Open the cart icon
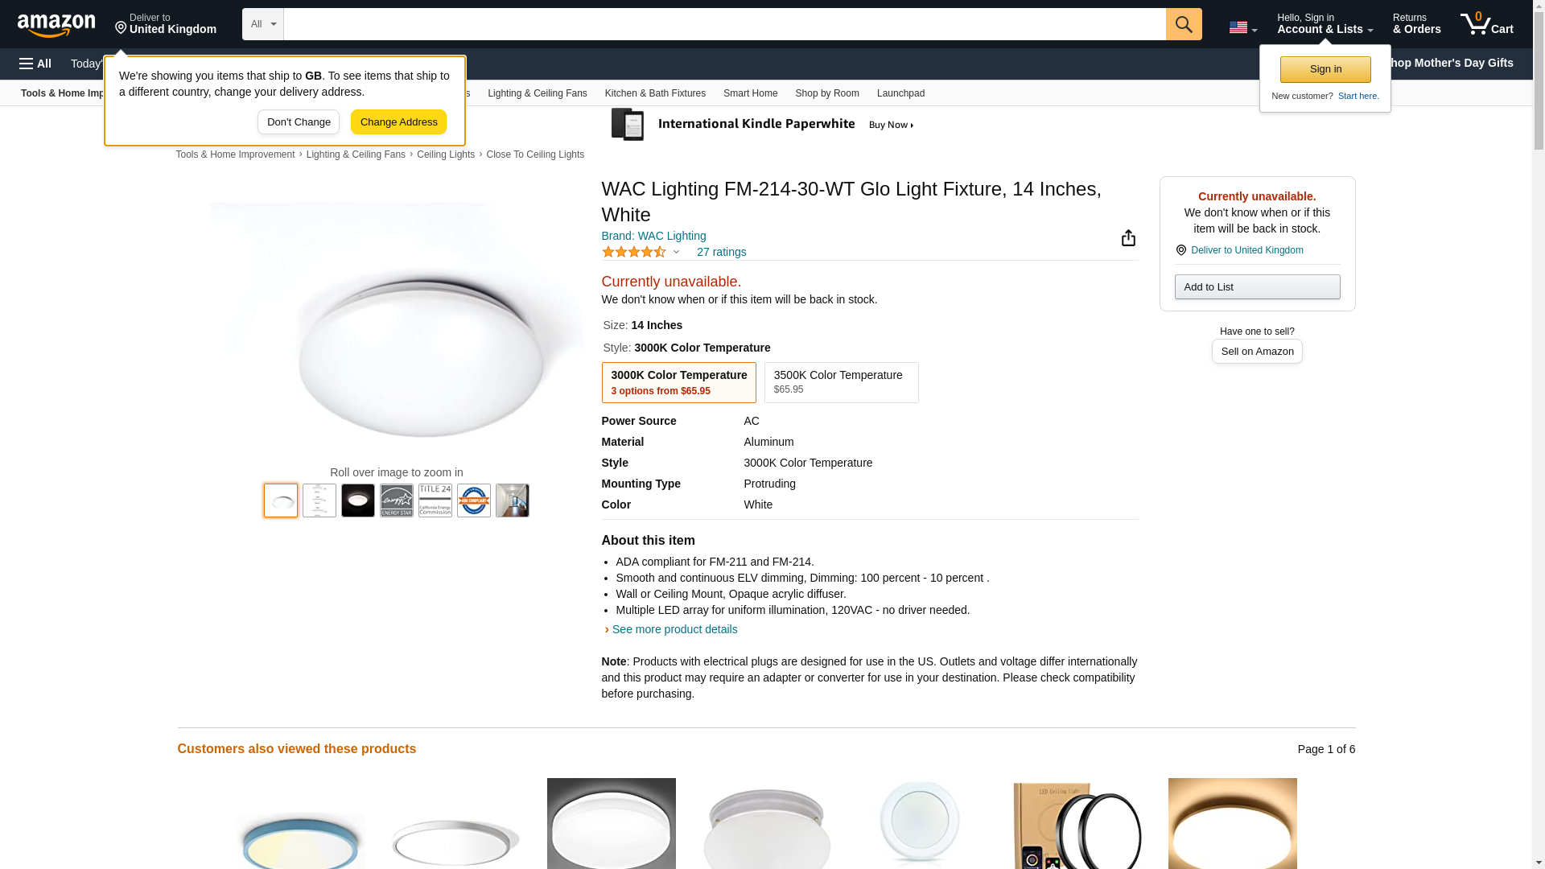 click(x=1486, y=24)
